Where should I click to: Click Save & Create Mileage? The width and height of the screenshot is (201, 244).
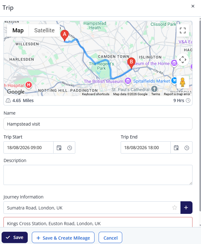tap(63, 238)
